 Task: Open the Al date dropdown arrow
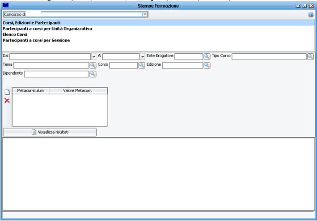pos(143,56)
